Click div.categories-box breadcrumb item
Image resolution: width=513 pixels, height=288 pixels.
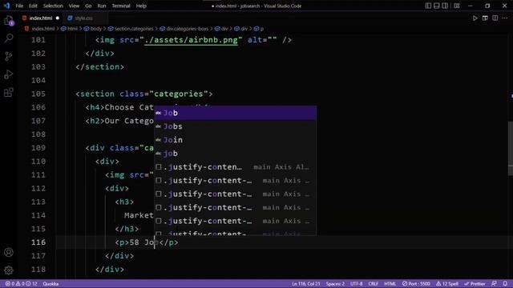tap(187, 29)
